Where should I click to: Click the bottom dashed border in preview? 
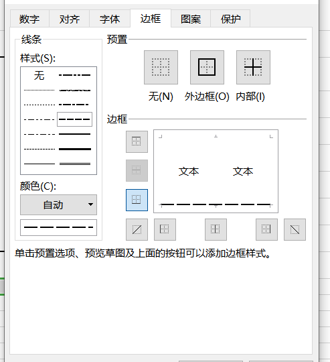coord(216,204)
